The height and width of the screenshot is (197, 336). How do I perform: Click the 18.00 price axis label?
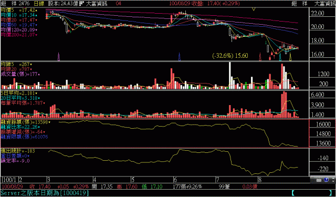click(318, 40)
